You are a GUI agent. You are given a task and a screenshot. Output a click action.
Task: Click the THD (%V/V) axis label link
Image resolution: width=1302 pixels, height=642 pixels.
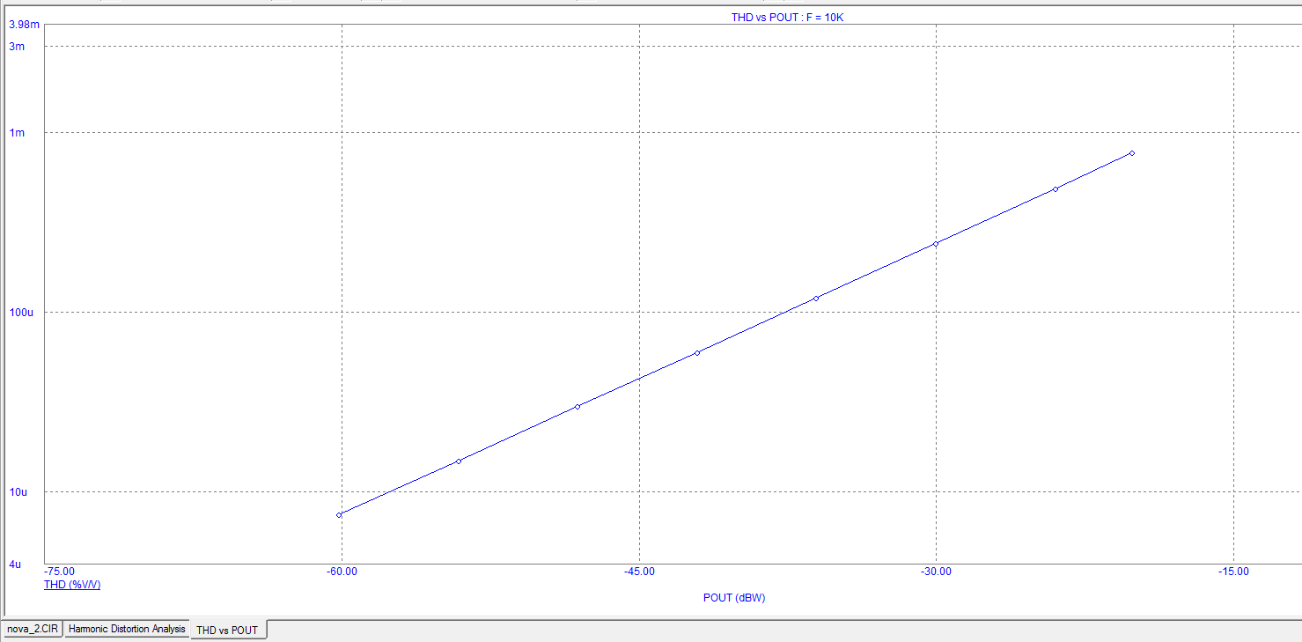(x=72, y=585)
